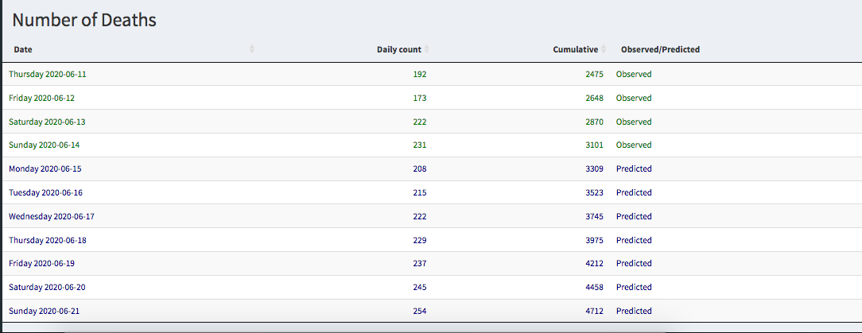Click the sort arrows next to Cumulative
Image resolution: width=862 pixels, height=333 pixels.
click(604, 49)
